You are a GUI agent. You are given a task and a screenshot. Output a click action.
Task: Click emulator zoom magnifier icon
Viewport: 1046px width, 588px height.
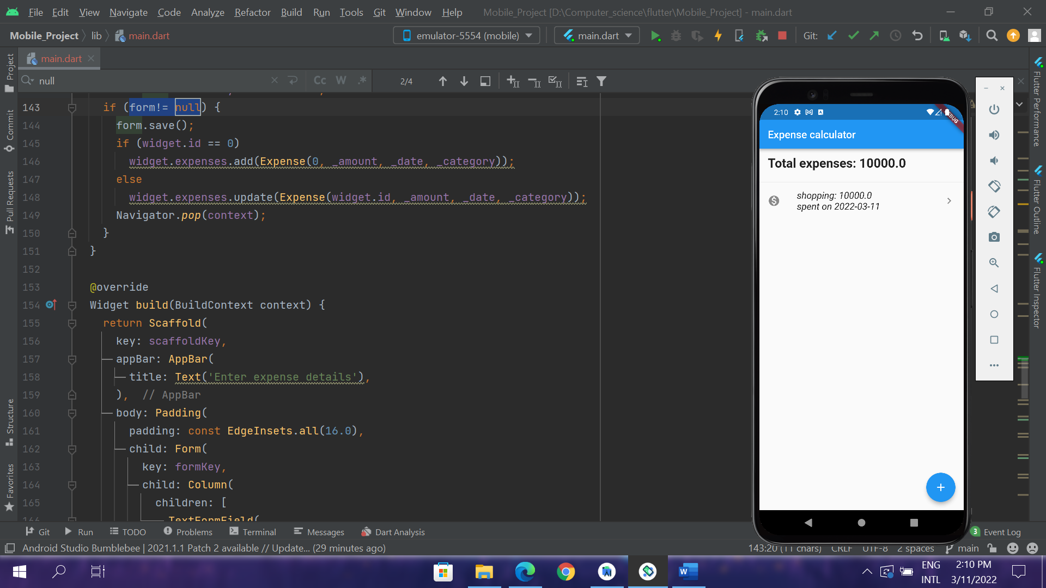(994, 263)
